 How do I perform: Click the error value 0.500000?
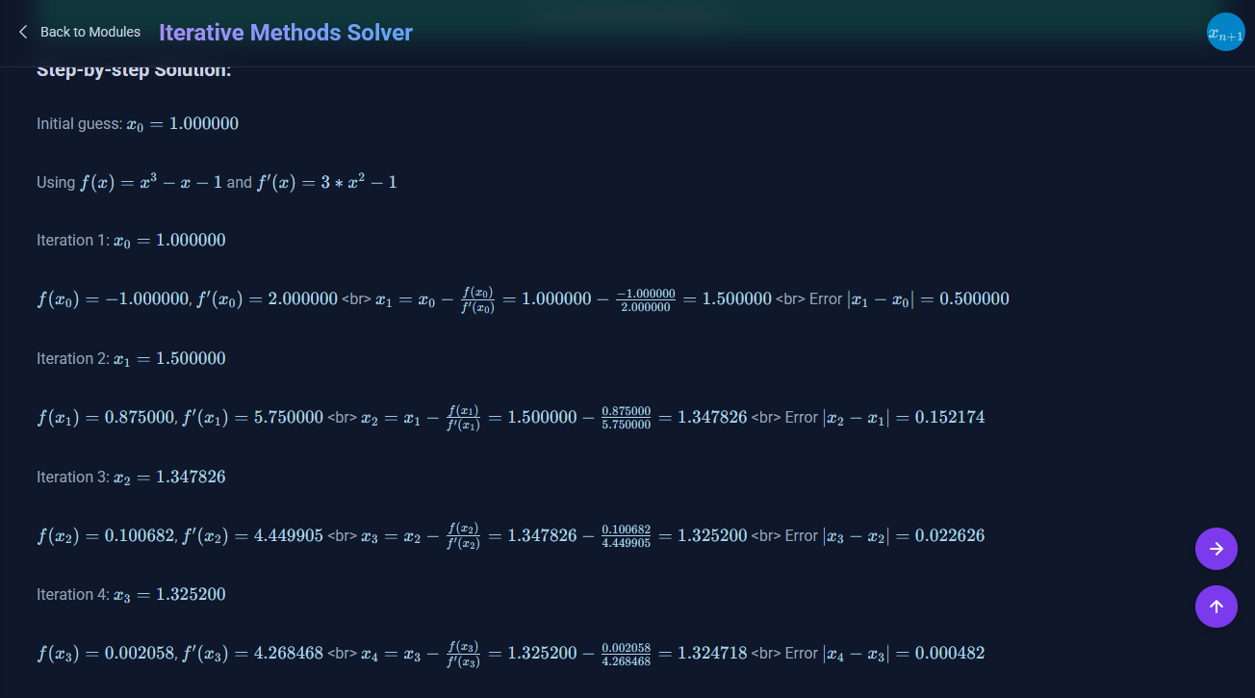click(x=974, y=299)
